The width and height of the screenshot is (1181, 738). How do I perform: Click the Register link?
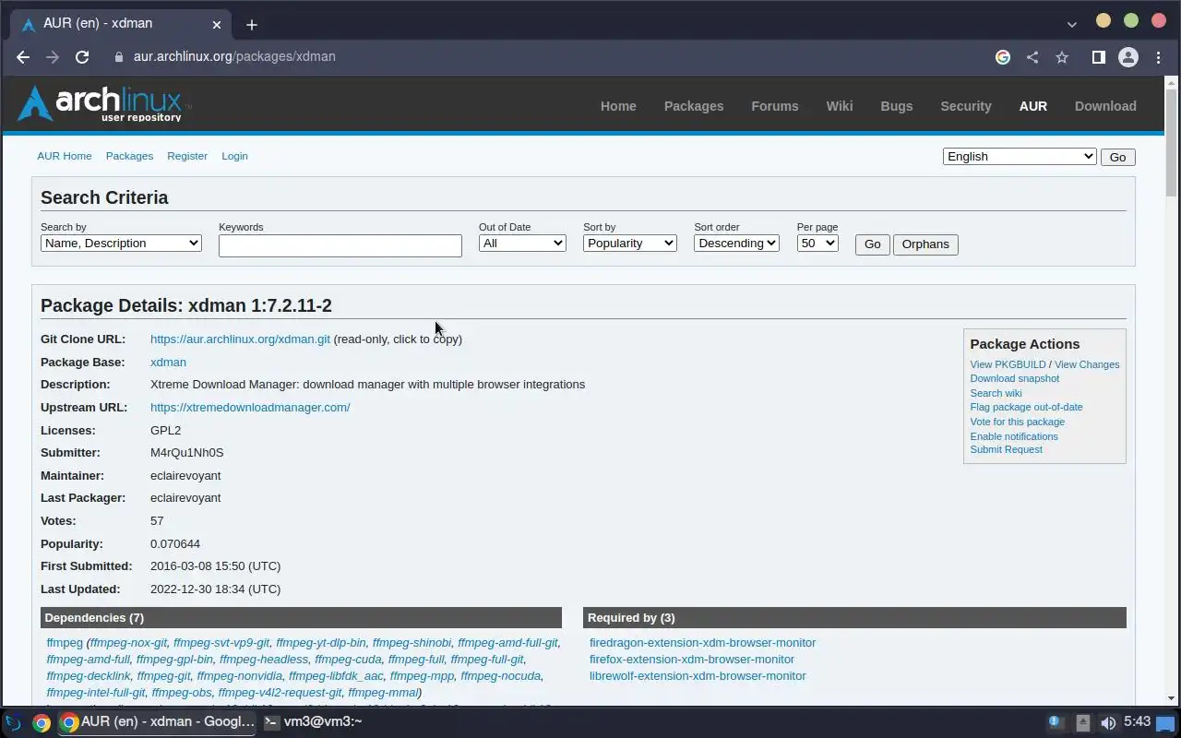point(187,156)
